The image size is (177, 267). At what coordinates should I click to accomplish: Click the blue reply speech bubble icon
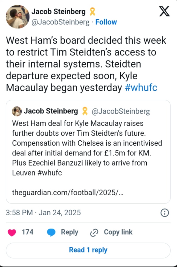pyautogui.click(x=51, y=232)
